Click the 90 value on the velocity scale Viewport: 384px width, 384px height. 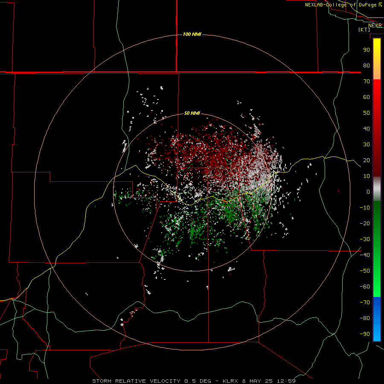(367, 50)
